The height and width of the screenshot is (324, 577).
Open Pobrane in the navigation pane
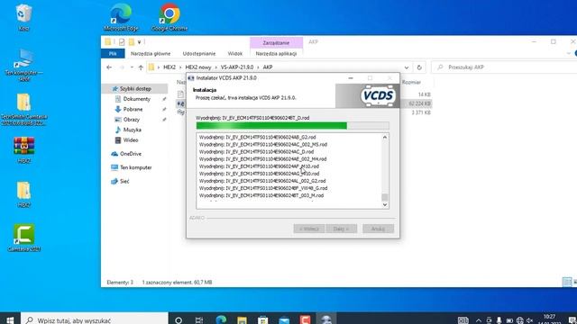point(133,109)
